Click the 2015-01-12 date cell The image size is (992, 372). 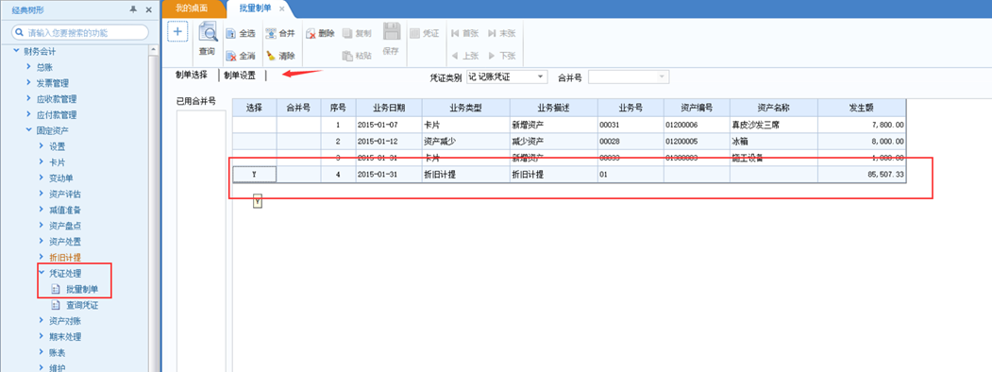click(x=389, y=141)
